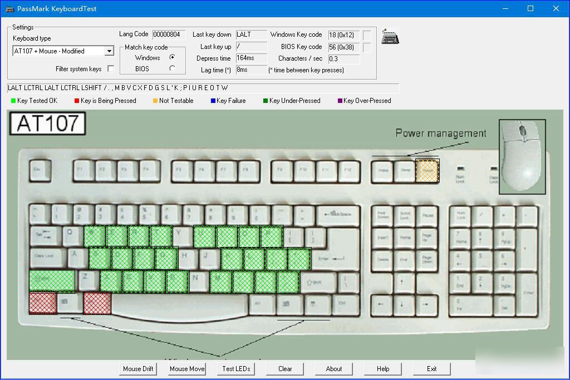
Task: Open the About dialog
Action: coord(334,369)
